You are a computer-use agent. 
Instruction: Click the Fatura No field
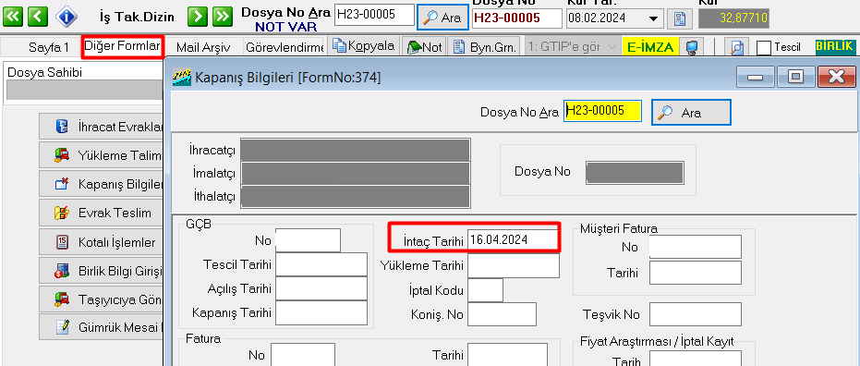point(303,355)
